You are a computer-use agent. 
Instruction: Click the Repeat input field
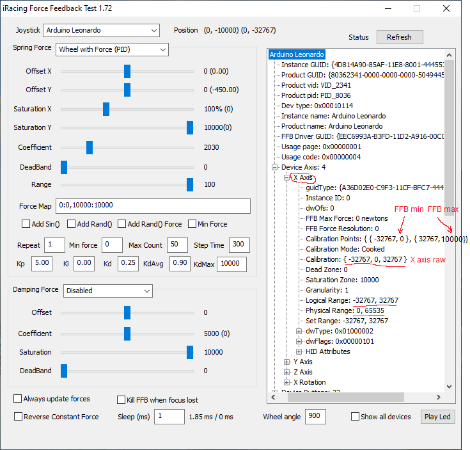coord(54,245)
